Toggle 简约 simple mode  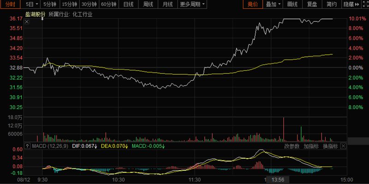(332, 5)
